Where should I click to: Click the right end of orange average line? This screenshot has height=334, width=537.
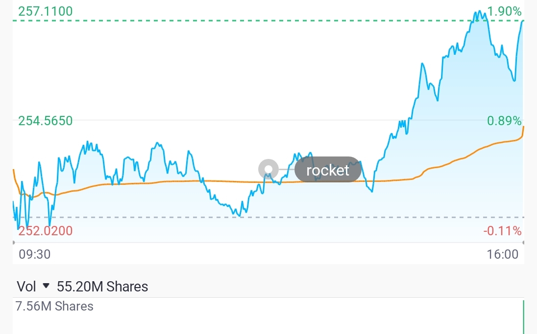click(523, 127)
